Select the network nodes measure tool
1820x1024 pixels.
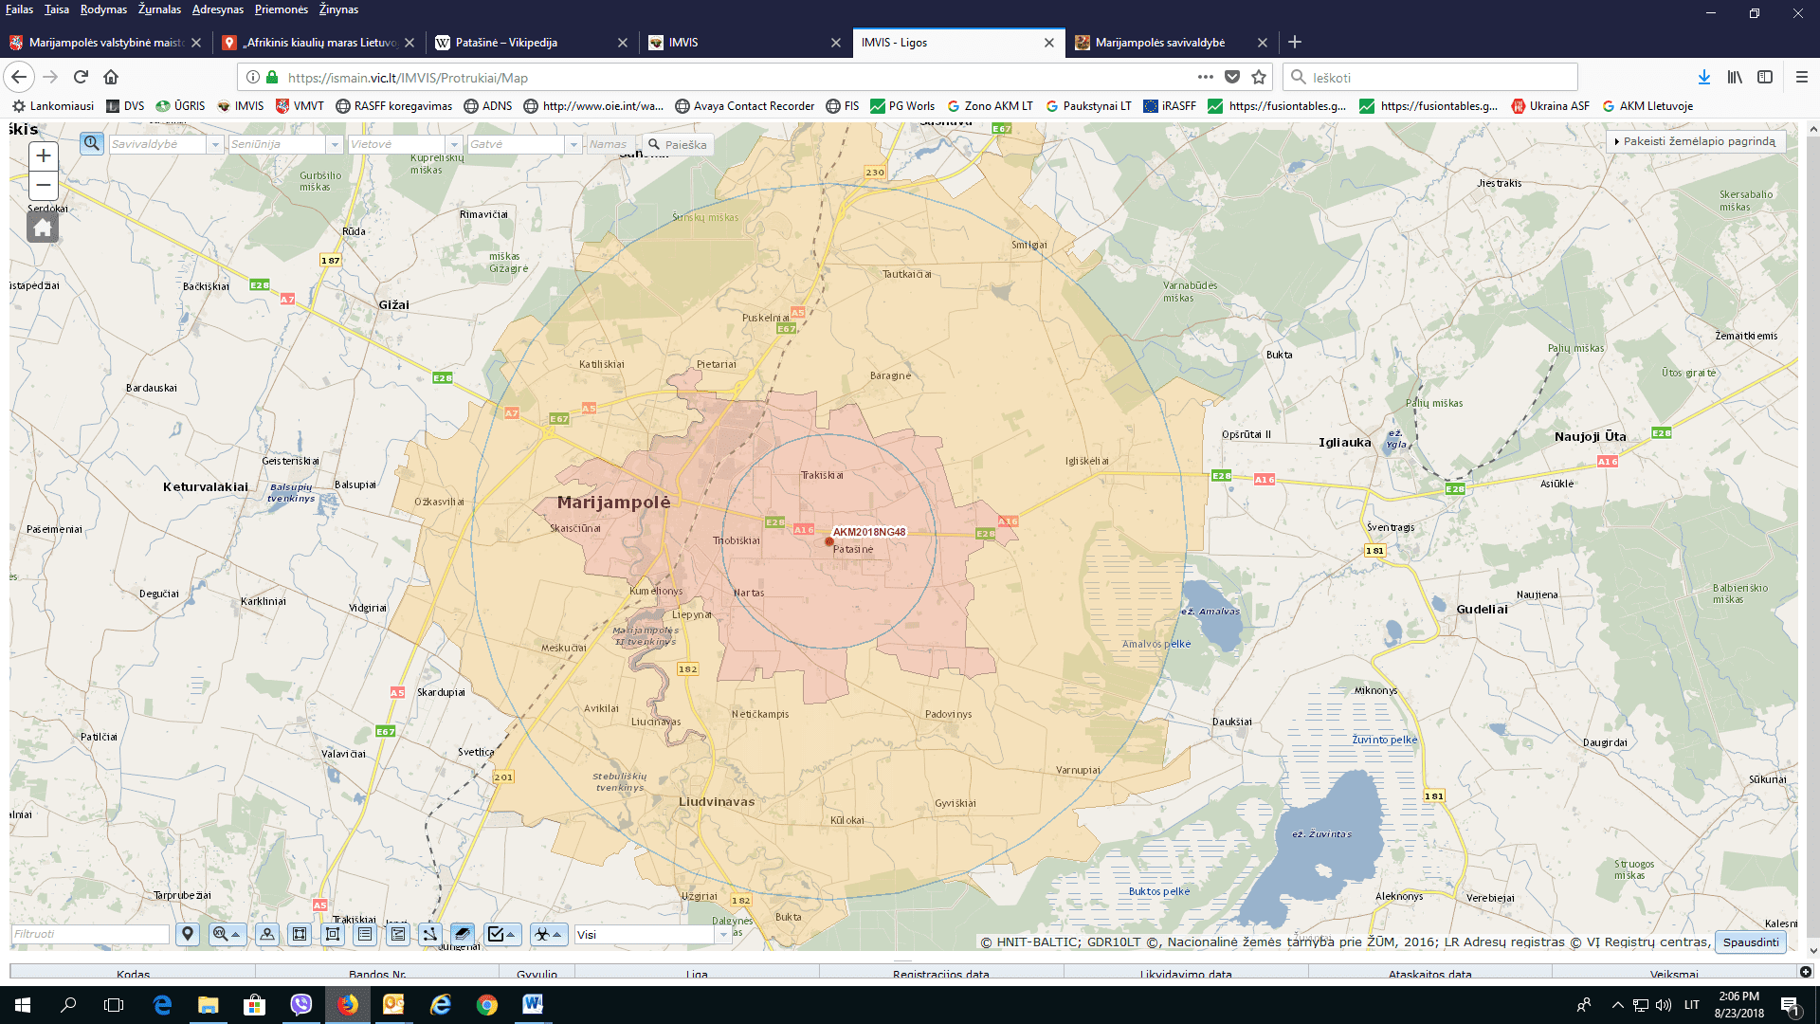[430, 934]
